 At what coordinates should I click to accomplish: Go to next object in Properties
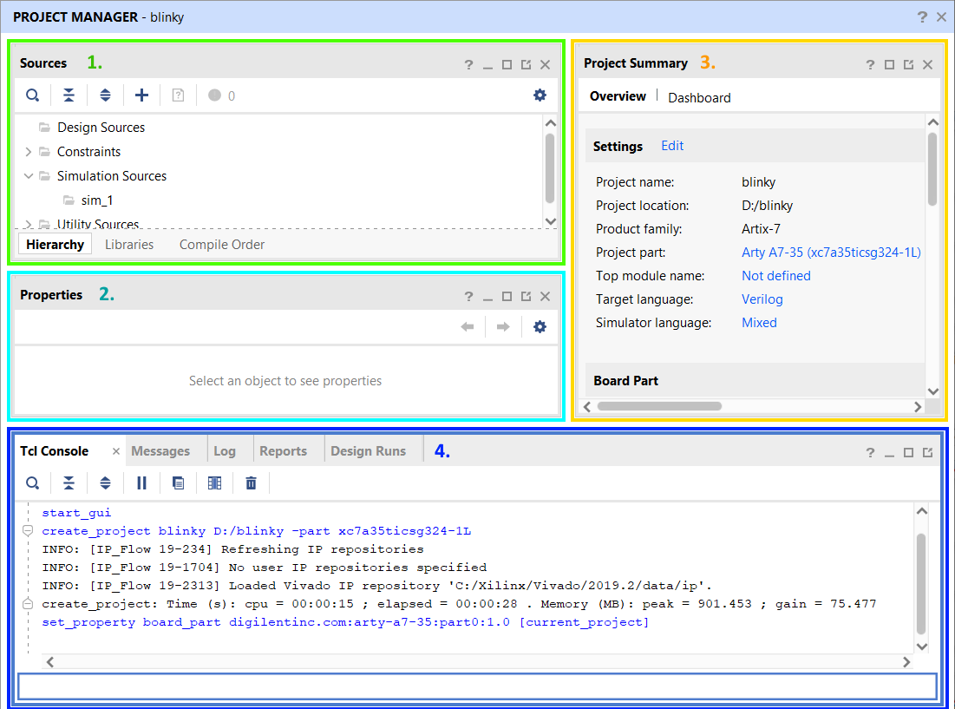click(503, 327)
